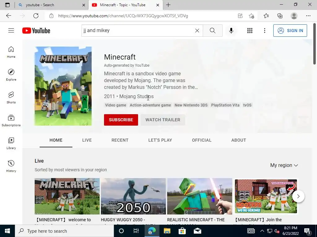Click the muted volume tray icon
The height and width of the screenshot is (237, 317).
(277, 231)
